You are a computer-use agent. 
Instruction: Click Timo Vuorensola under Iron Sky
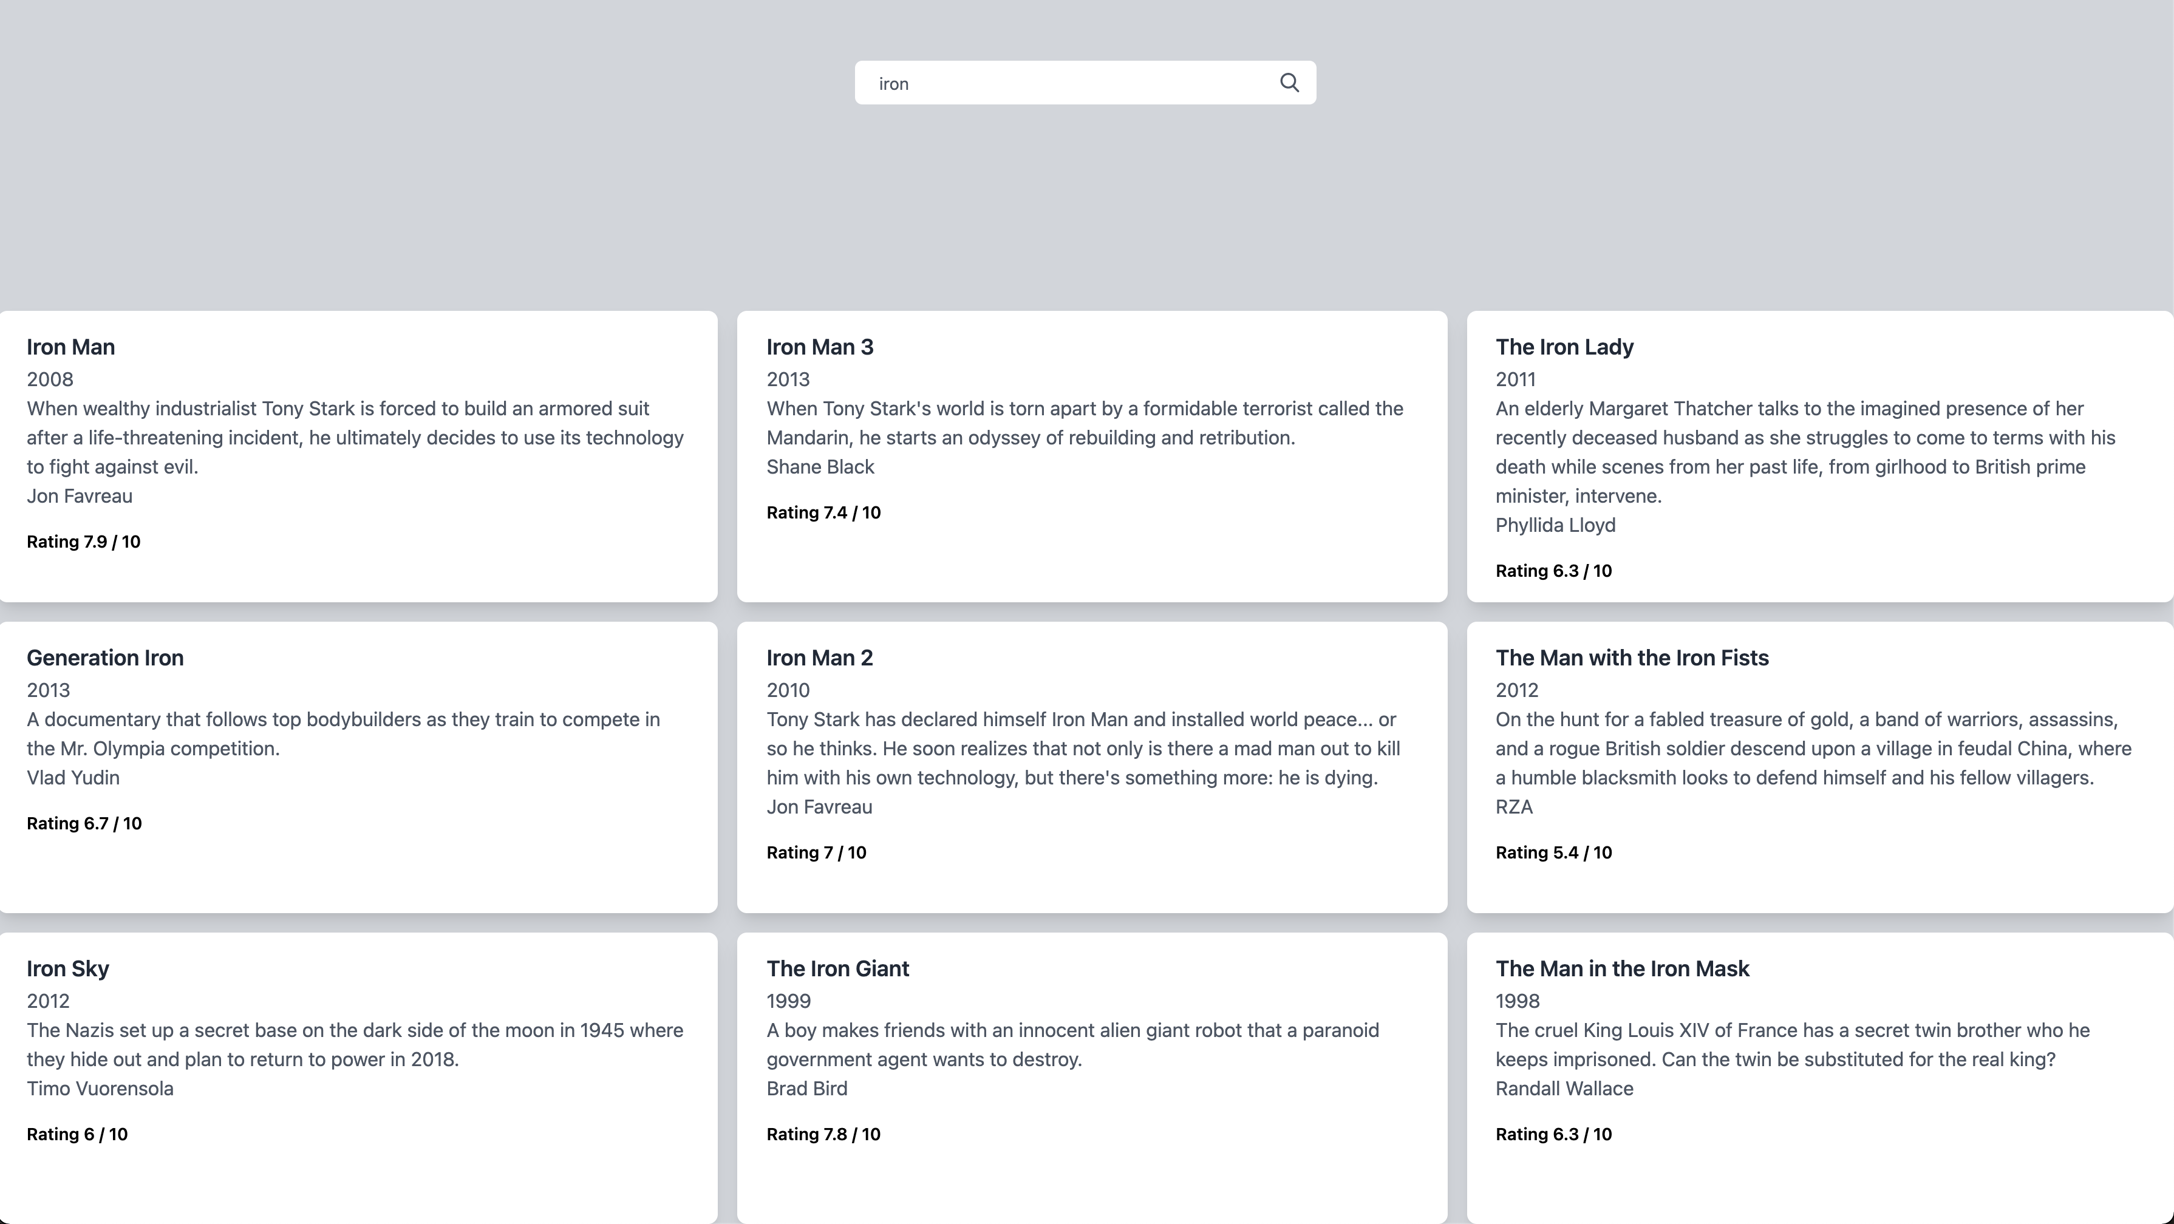(x=100, y=1088)
